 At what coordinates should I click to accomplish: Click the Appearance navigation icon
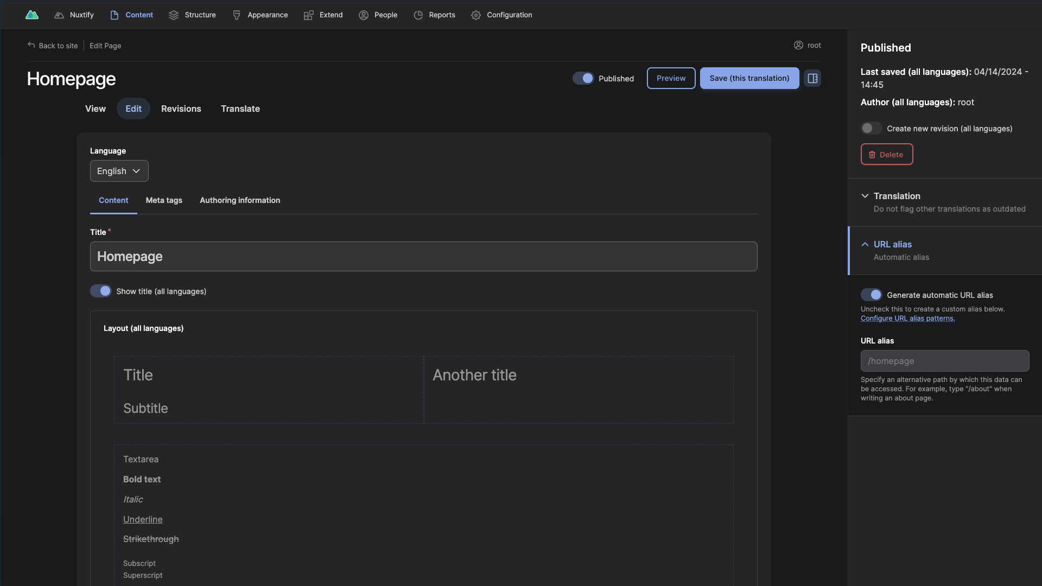[x=237, y=14]
